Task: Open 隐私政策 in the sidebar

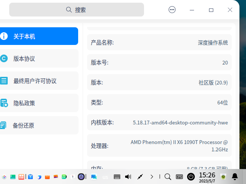Action: pos(39,103)
